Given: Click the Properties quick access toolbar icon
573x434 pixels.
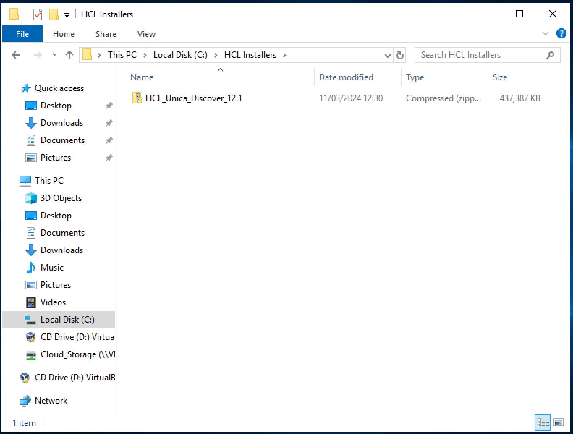Looking at the screenshot, I should 37,14.
